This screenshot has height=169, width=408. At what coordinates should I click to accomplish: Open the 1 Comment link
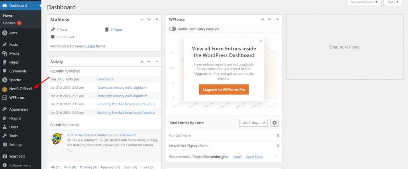coord(65,37)
